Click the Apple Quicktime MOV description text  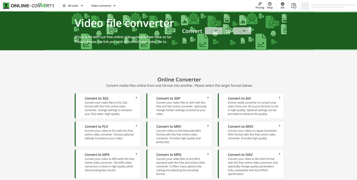point(252,134)
